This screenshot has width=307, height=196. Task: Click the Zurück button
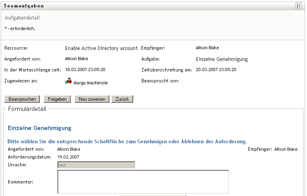point(122,99)
